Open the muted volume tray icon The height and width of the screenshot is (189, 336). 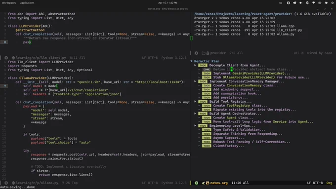(301, 3)
